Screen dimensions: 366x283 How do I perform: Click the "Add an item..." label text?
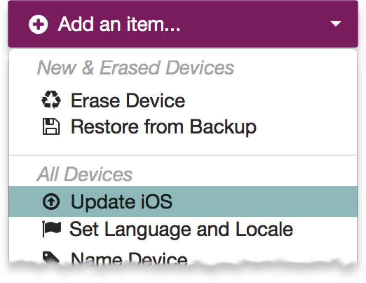tap(119, 24)
